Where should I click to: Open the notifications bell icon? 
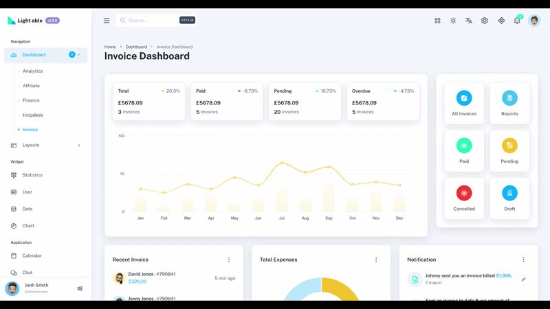[x=517, y=21]
